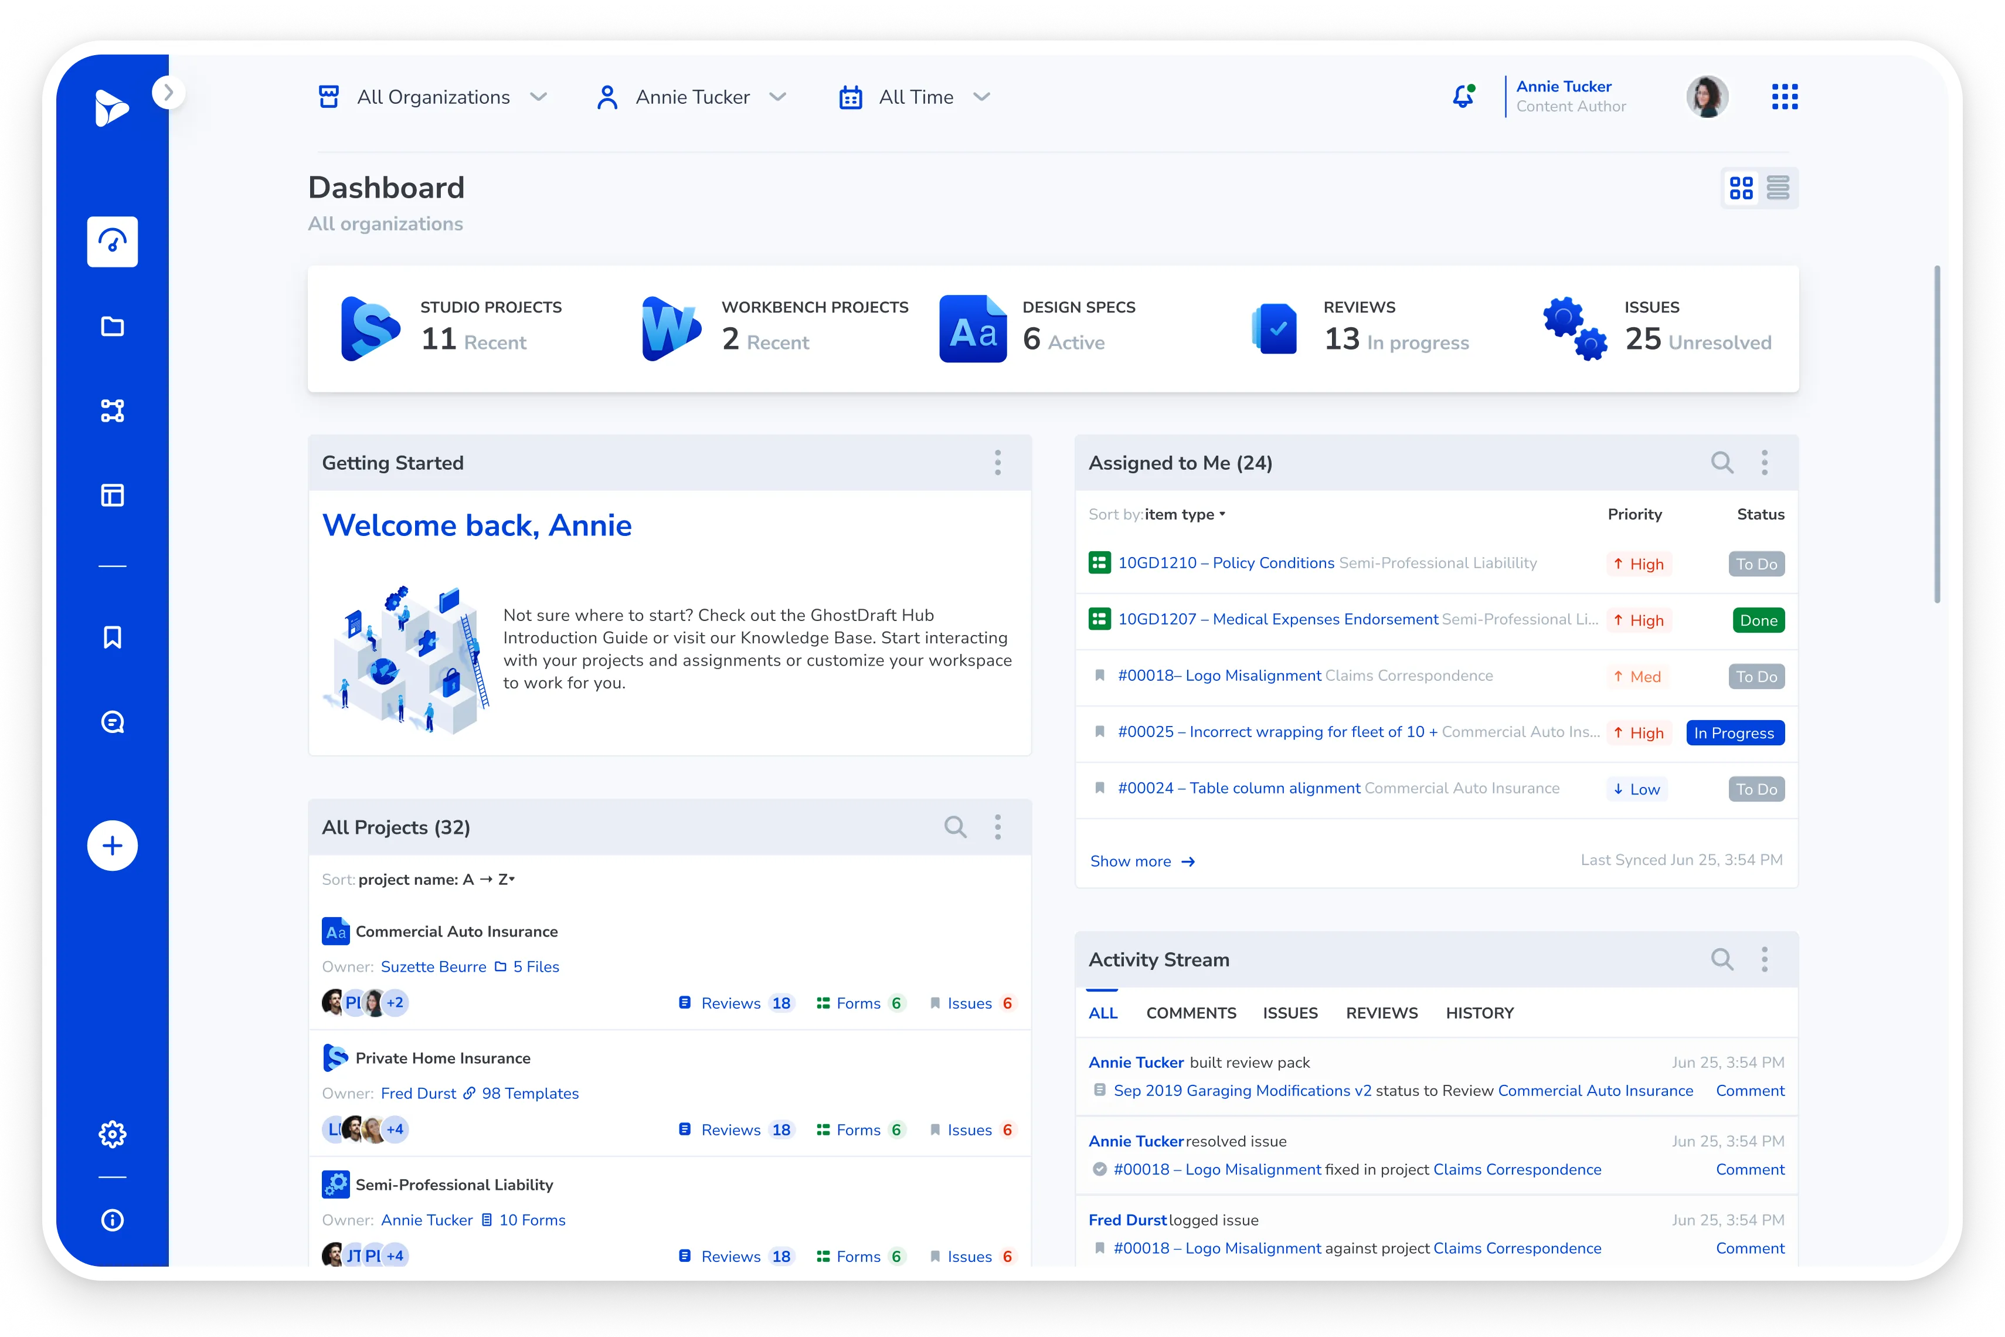Image resolution: width=2005 pixels, height=1337 pixels.
Task: Switch dashboard to list view
Action: (x=1778, y=188)
